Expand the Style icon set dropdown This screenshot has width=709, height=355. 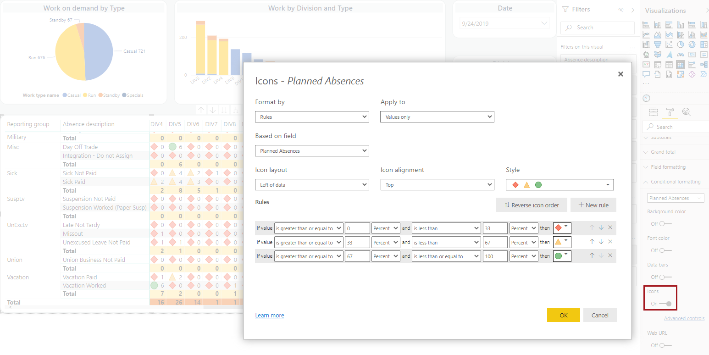click(x=560, y=185)
